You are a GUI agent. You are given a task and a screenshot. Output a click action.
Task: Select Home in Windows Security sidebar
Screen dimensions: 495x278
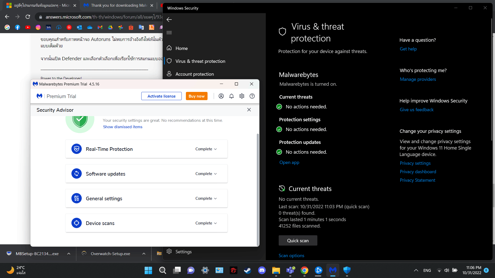(181, 48)
